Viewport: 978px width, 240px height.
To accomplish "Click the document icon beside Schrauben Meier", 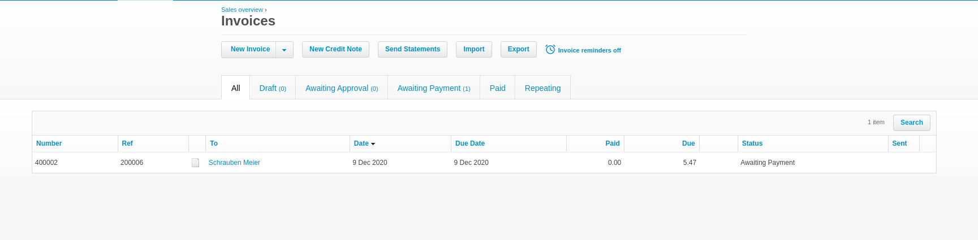I will pos(195,163).
